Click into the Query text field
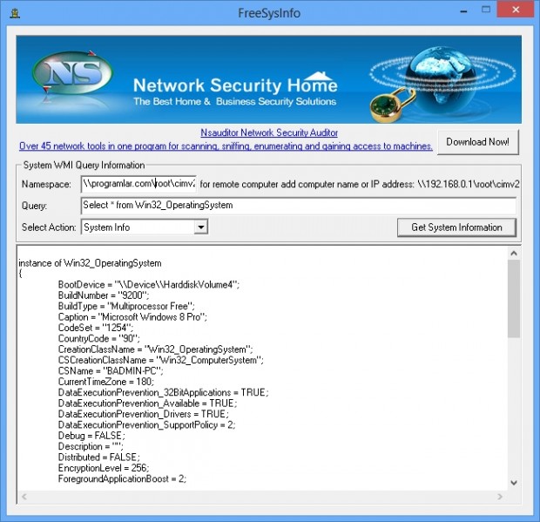540x522 pixels. (299, 206)
